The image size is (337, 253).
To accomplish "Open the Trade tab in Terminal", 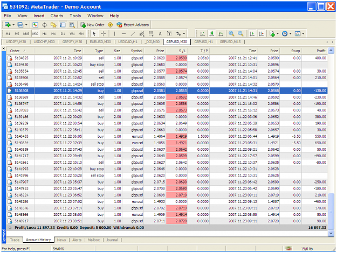I will pyautogui.click(x=15, y=240).
